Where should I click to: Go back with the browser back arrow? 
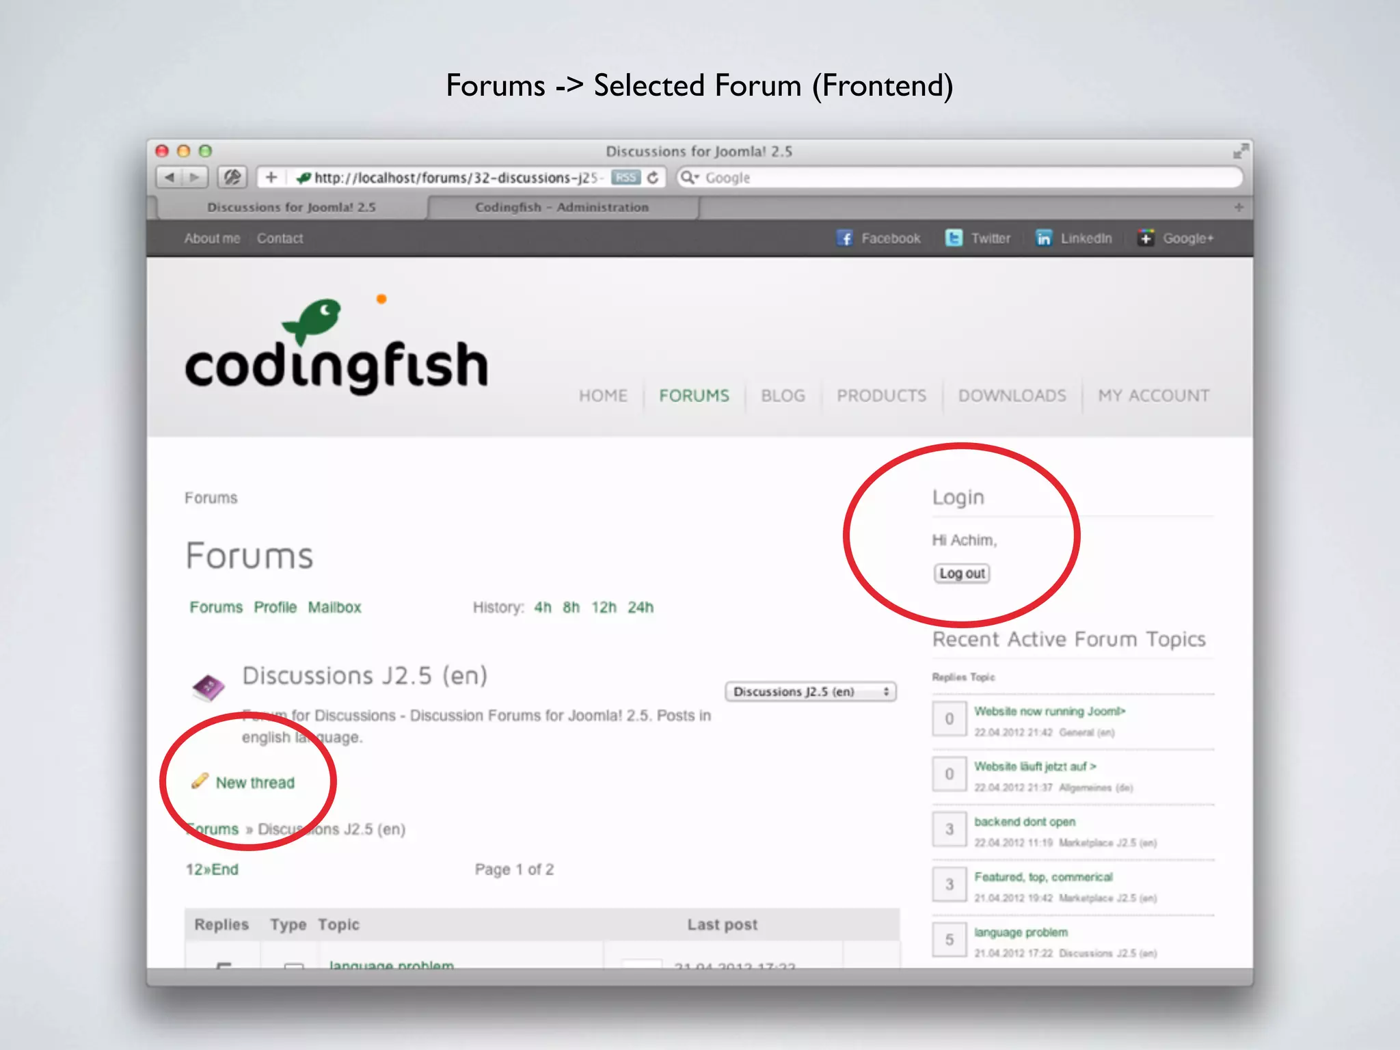coord(170,178)
